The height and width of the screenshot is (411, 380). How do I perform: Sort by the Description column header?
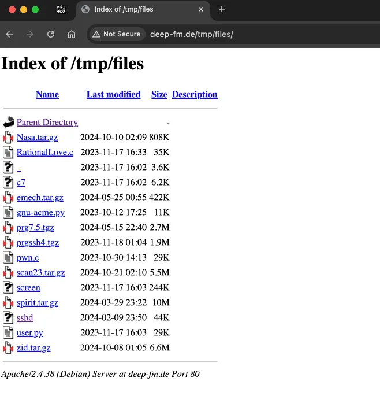(x=195, y=95)
